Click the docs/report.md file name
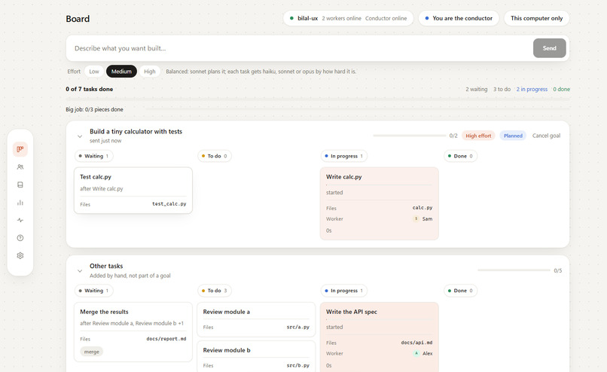The width and height of the screenshot is (607, 372). pos(166,339)
